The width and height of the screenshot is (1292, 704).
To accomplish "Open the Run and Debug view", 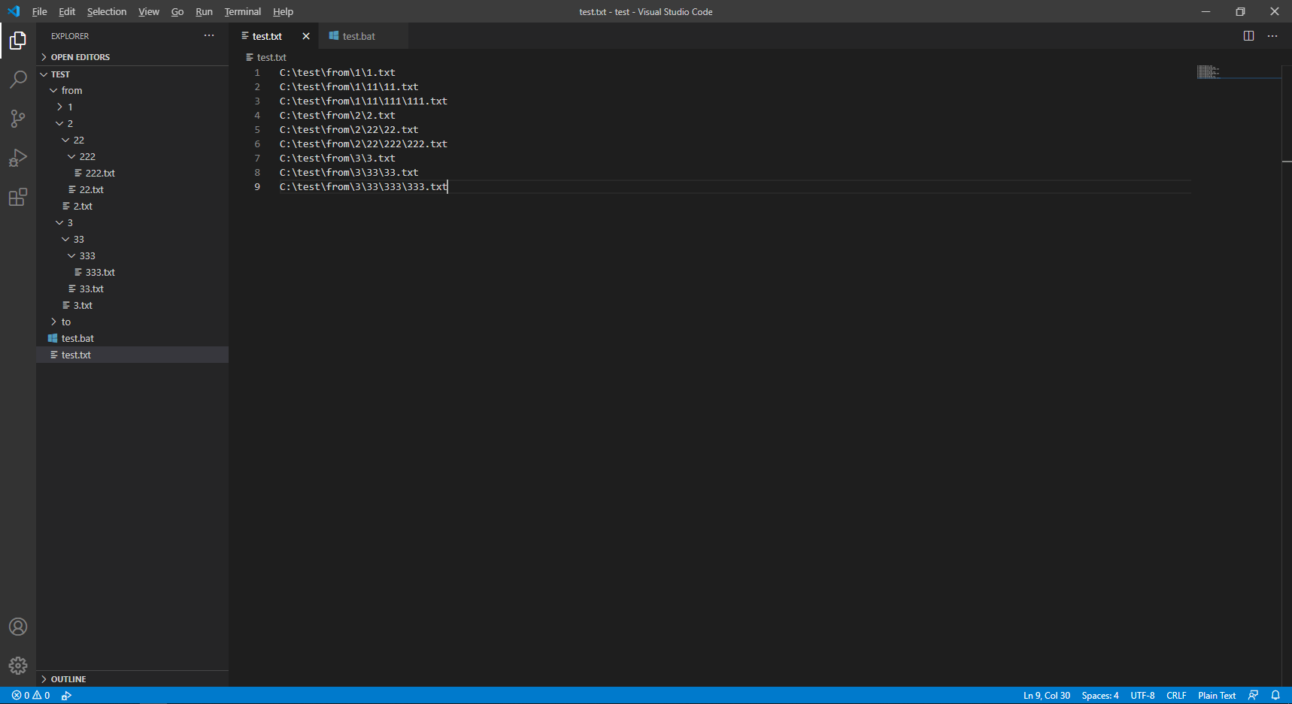I will click(x=18, y=158).
